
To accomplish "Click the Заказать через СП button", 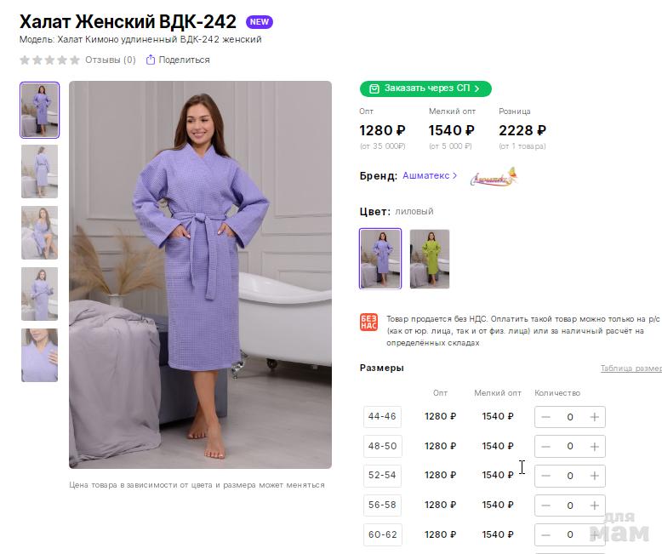I will tap(425, 89).
